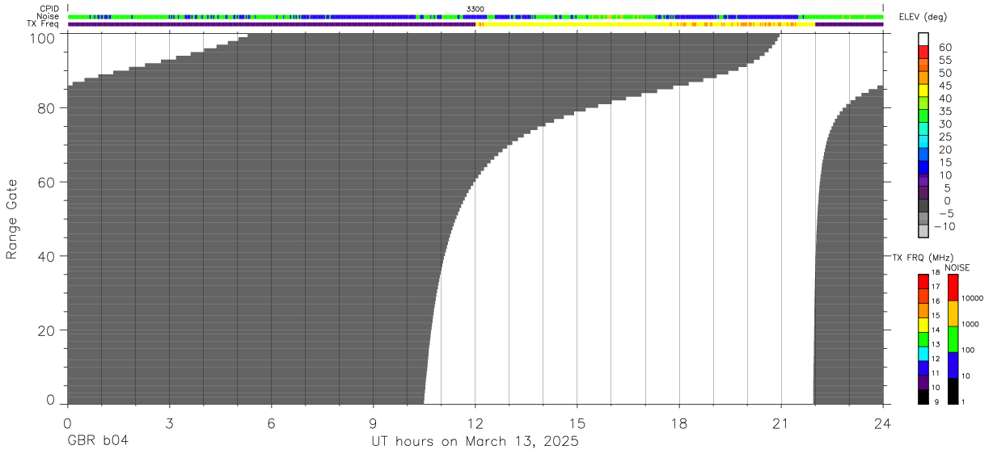The image size is (993, 458).
Task: Click the green segment of NOISE color bar
Action: click(x=953, y=339)
